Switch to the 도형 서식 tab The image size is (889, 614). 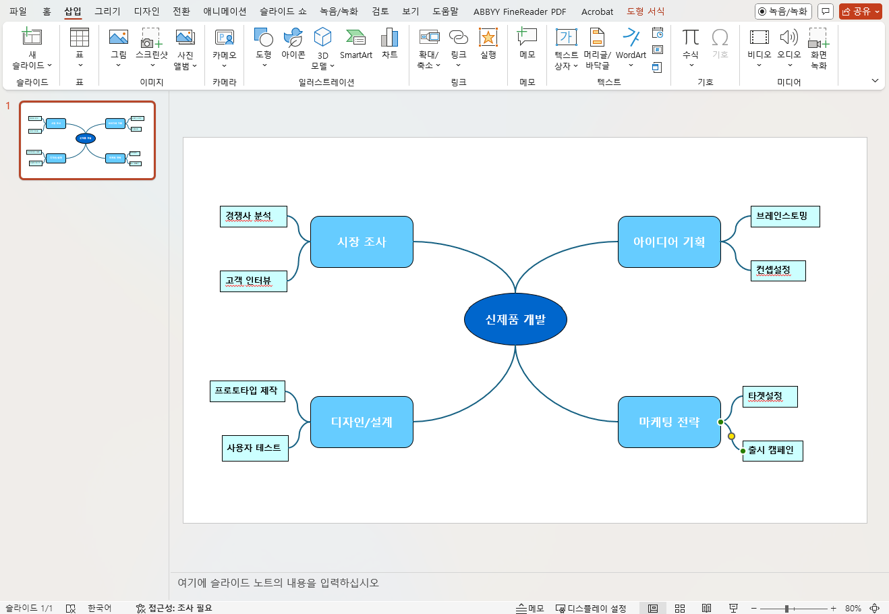pos(646,11)
